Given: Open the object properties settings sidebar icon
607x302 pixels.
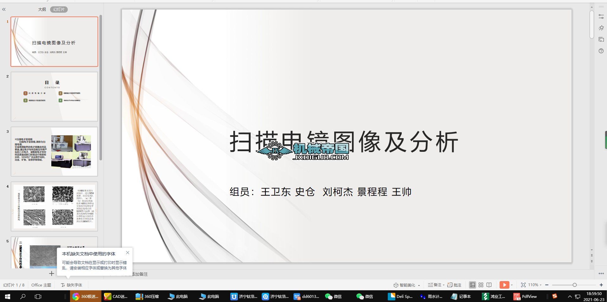Looking at the screenshot, I should coord(601,16).
